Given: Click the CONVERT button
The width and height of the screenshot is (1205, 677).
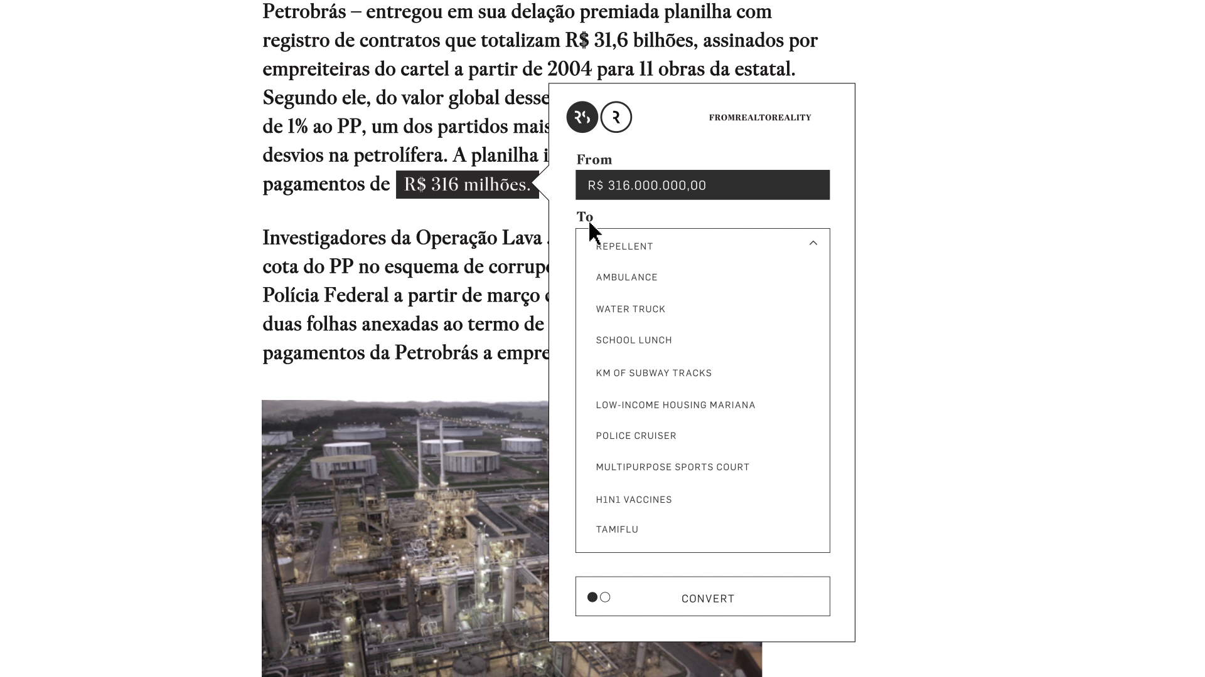Looking at the screenshot, I should (x=707, y=597).
